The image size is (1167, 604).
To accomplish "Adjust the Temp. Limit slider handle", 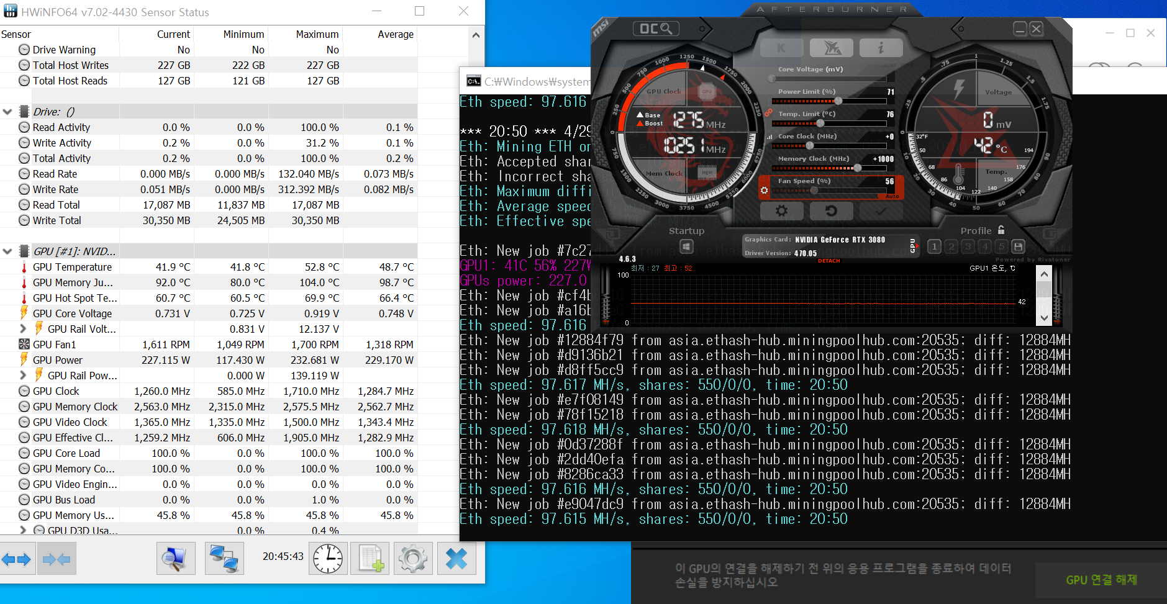I will (x=820, y=123).
